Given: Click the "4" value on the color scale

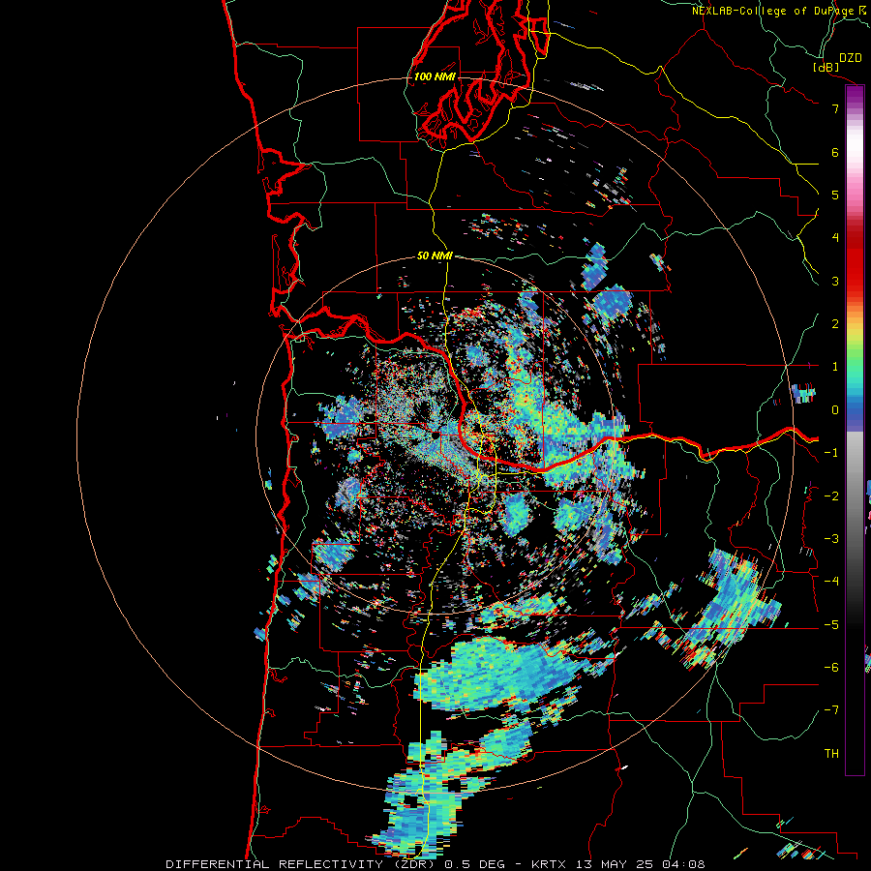Looking at the screenshot, I should 835,238.
